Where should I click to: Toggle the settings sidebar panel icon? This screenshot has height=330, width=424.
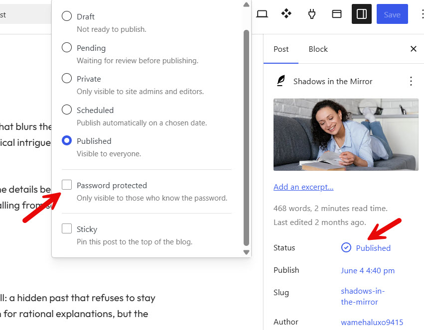[x=362, y=14]
